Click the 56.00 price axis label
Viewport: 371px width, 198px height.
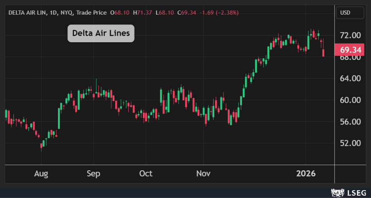349,121
